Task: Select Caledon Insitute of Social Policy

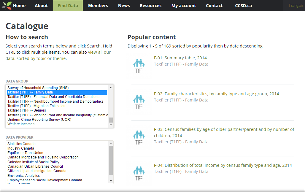Action: click(x=57, y=162)
